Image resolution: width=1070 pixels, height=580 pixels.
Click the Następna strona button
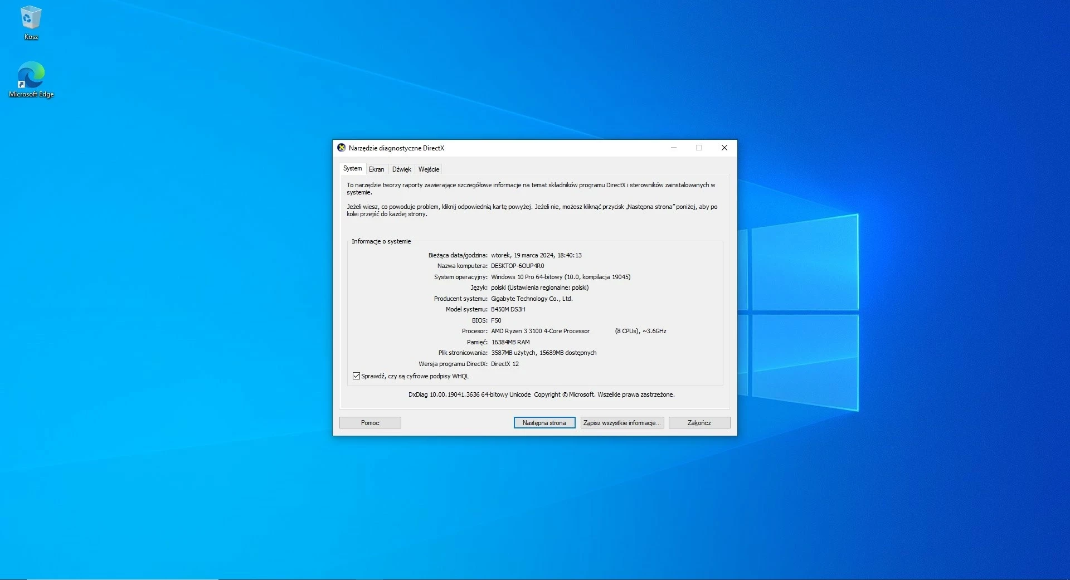tap(544, 423)
